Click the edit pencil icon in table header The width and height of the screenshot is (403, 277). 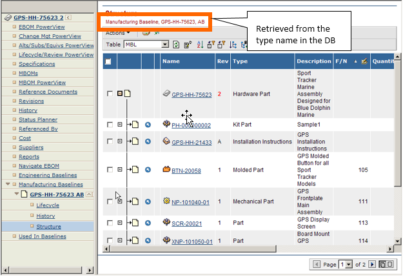pos(364,61)
